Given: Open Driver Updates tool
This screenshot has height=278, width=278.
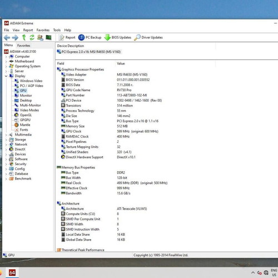Looking at the screenshot, I should (148, 37).
